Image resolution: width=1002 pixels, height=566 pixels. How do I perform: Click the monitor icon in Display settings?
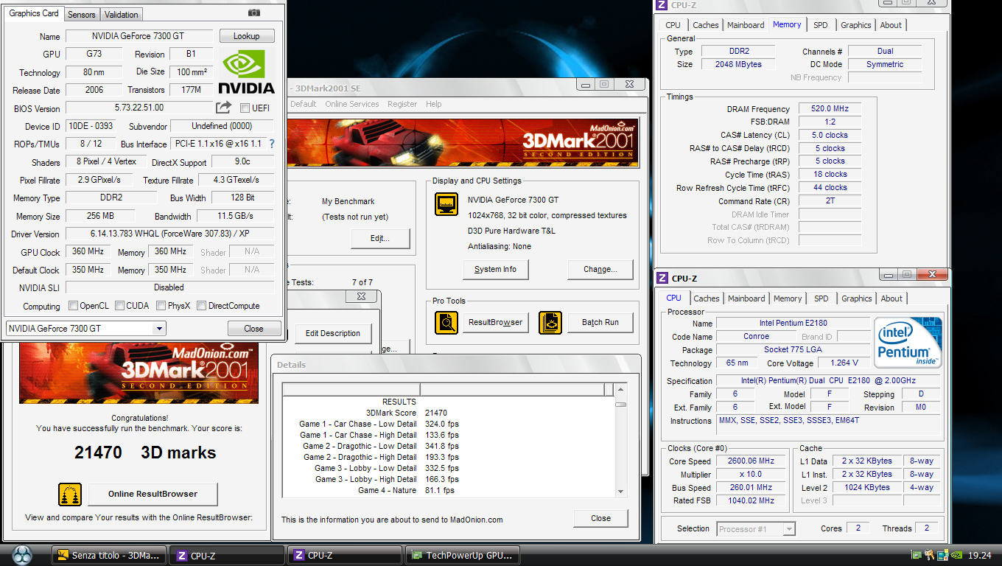pyautogui.click(x=446, y=203)
